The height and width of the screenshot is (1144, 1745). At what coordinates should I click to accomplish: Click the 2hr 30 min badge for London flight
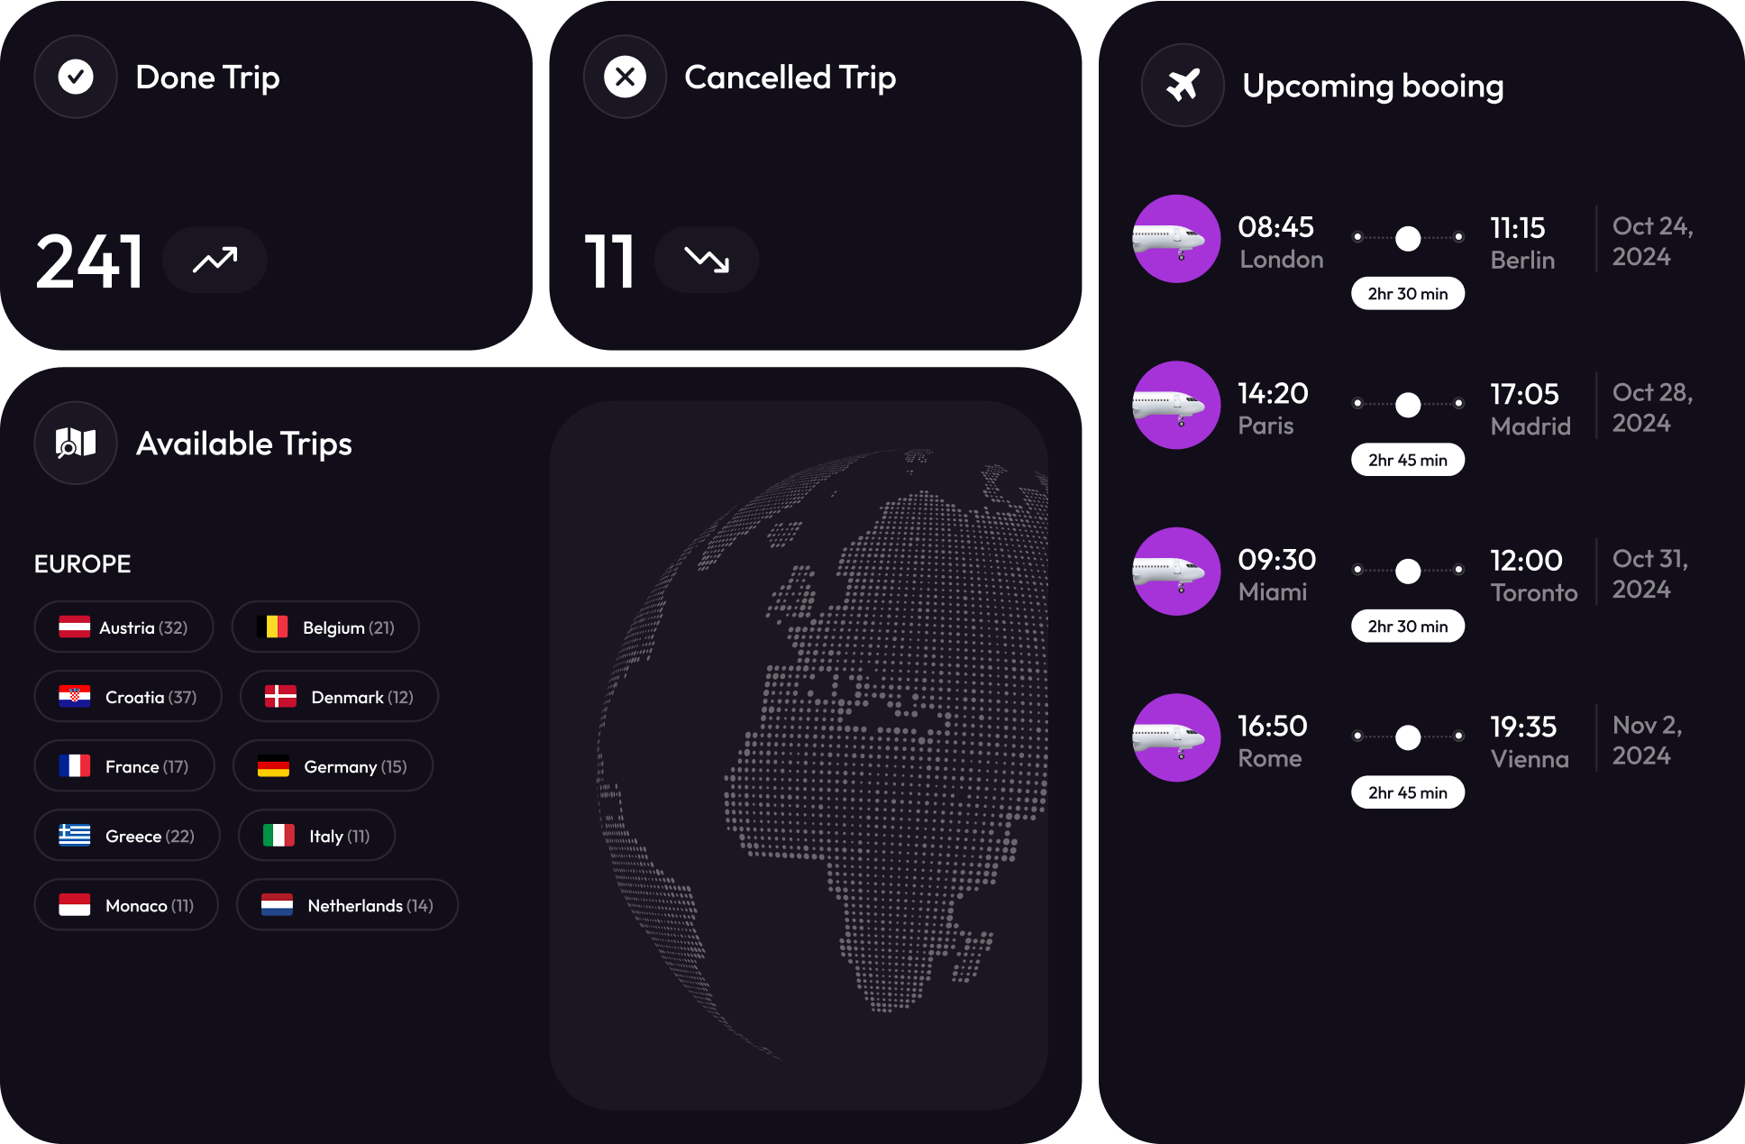(x=1408, y=293)
